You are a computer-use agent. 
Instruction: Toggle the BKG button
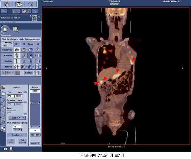click(x=37, y=135)
